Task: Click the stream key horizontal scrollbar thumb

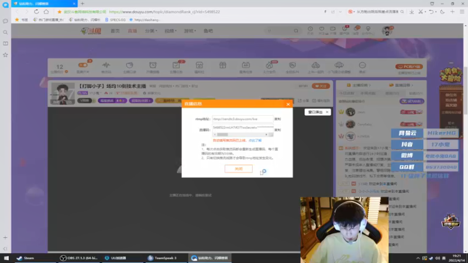Action: [222, 135]
